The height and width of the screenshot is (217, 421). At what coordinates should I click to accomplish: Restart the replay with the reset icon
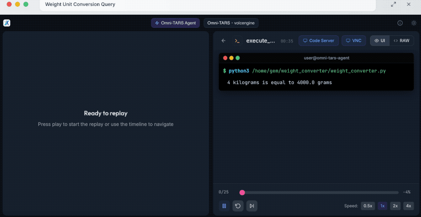click(238, 206)
